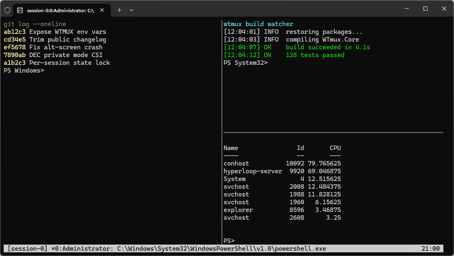Click the 'CPU' column header

(x=335, y=148)
